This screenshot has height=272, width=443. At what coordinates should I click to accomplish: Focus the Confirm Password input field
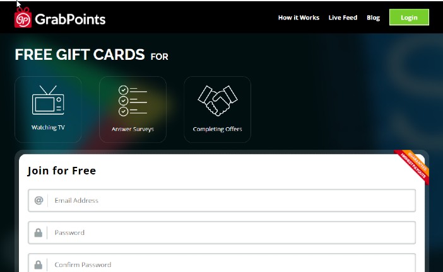coord(222,263)
